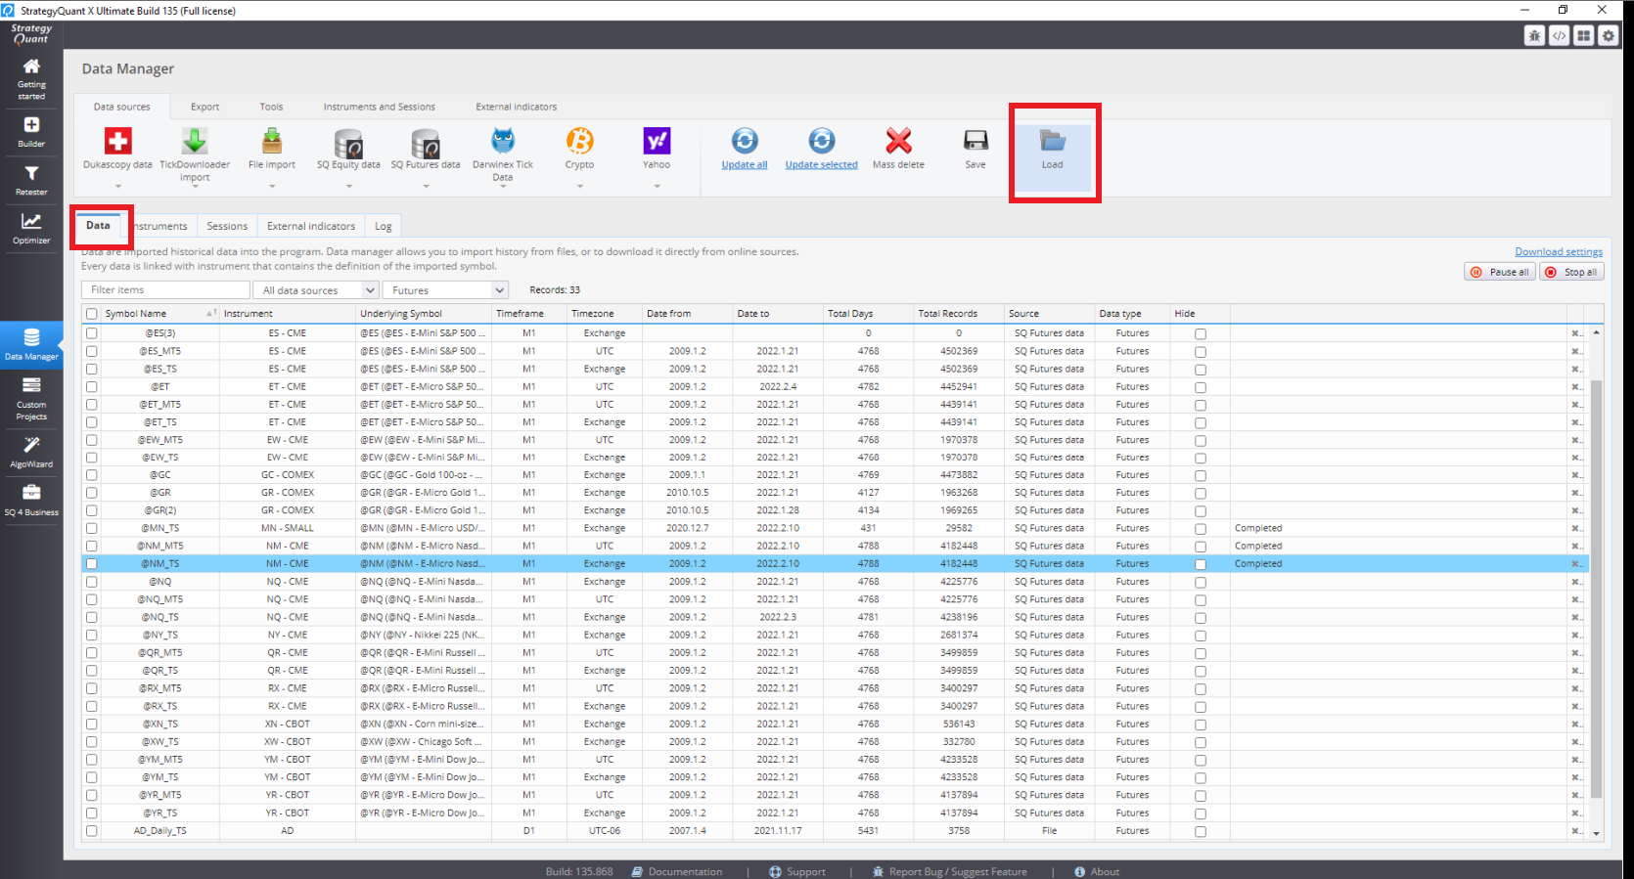Switch to the Data sources ribbon tab

[x=122, y=107]
